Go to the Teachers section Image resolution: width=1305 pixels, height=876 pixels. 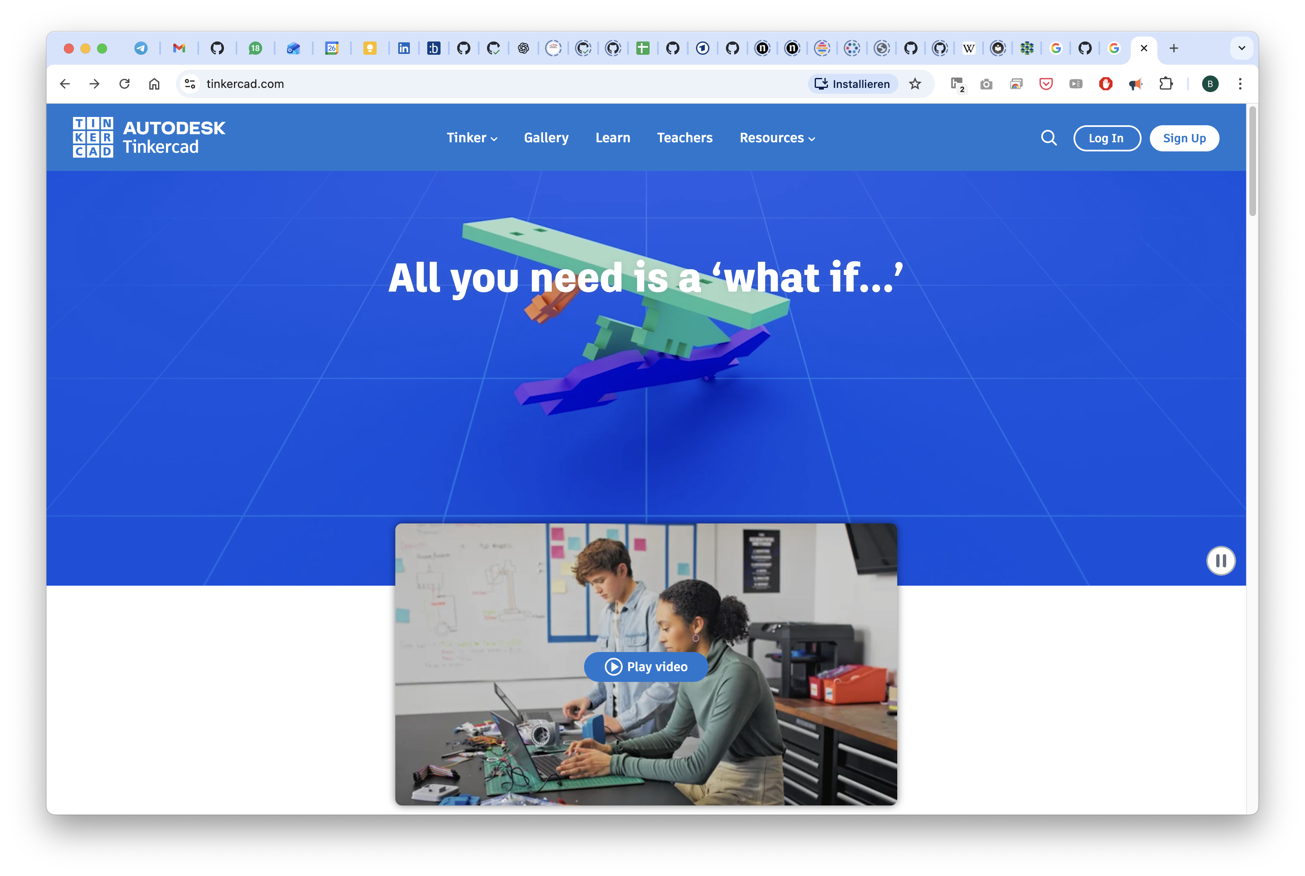coord(684,138)
